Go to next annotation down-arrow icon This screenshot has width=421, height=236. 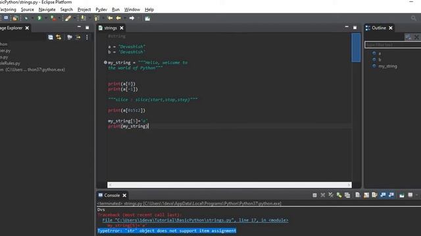pos(84,18)
